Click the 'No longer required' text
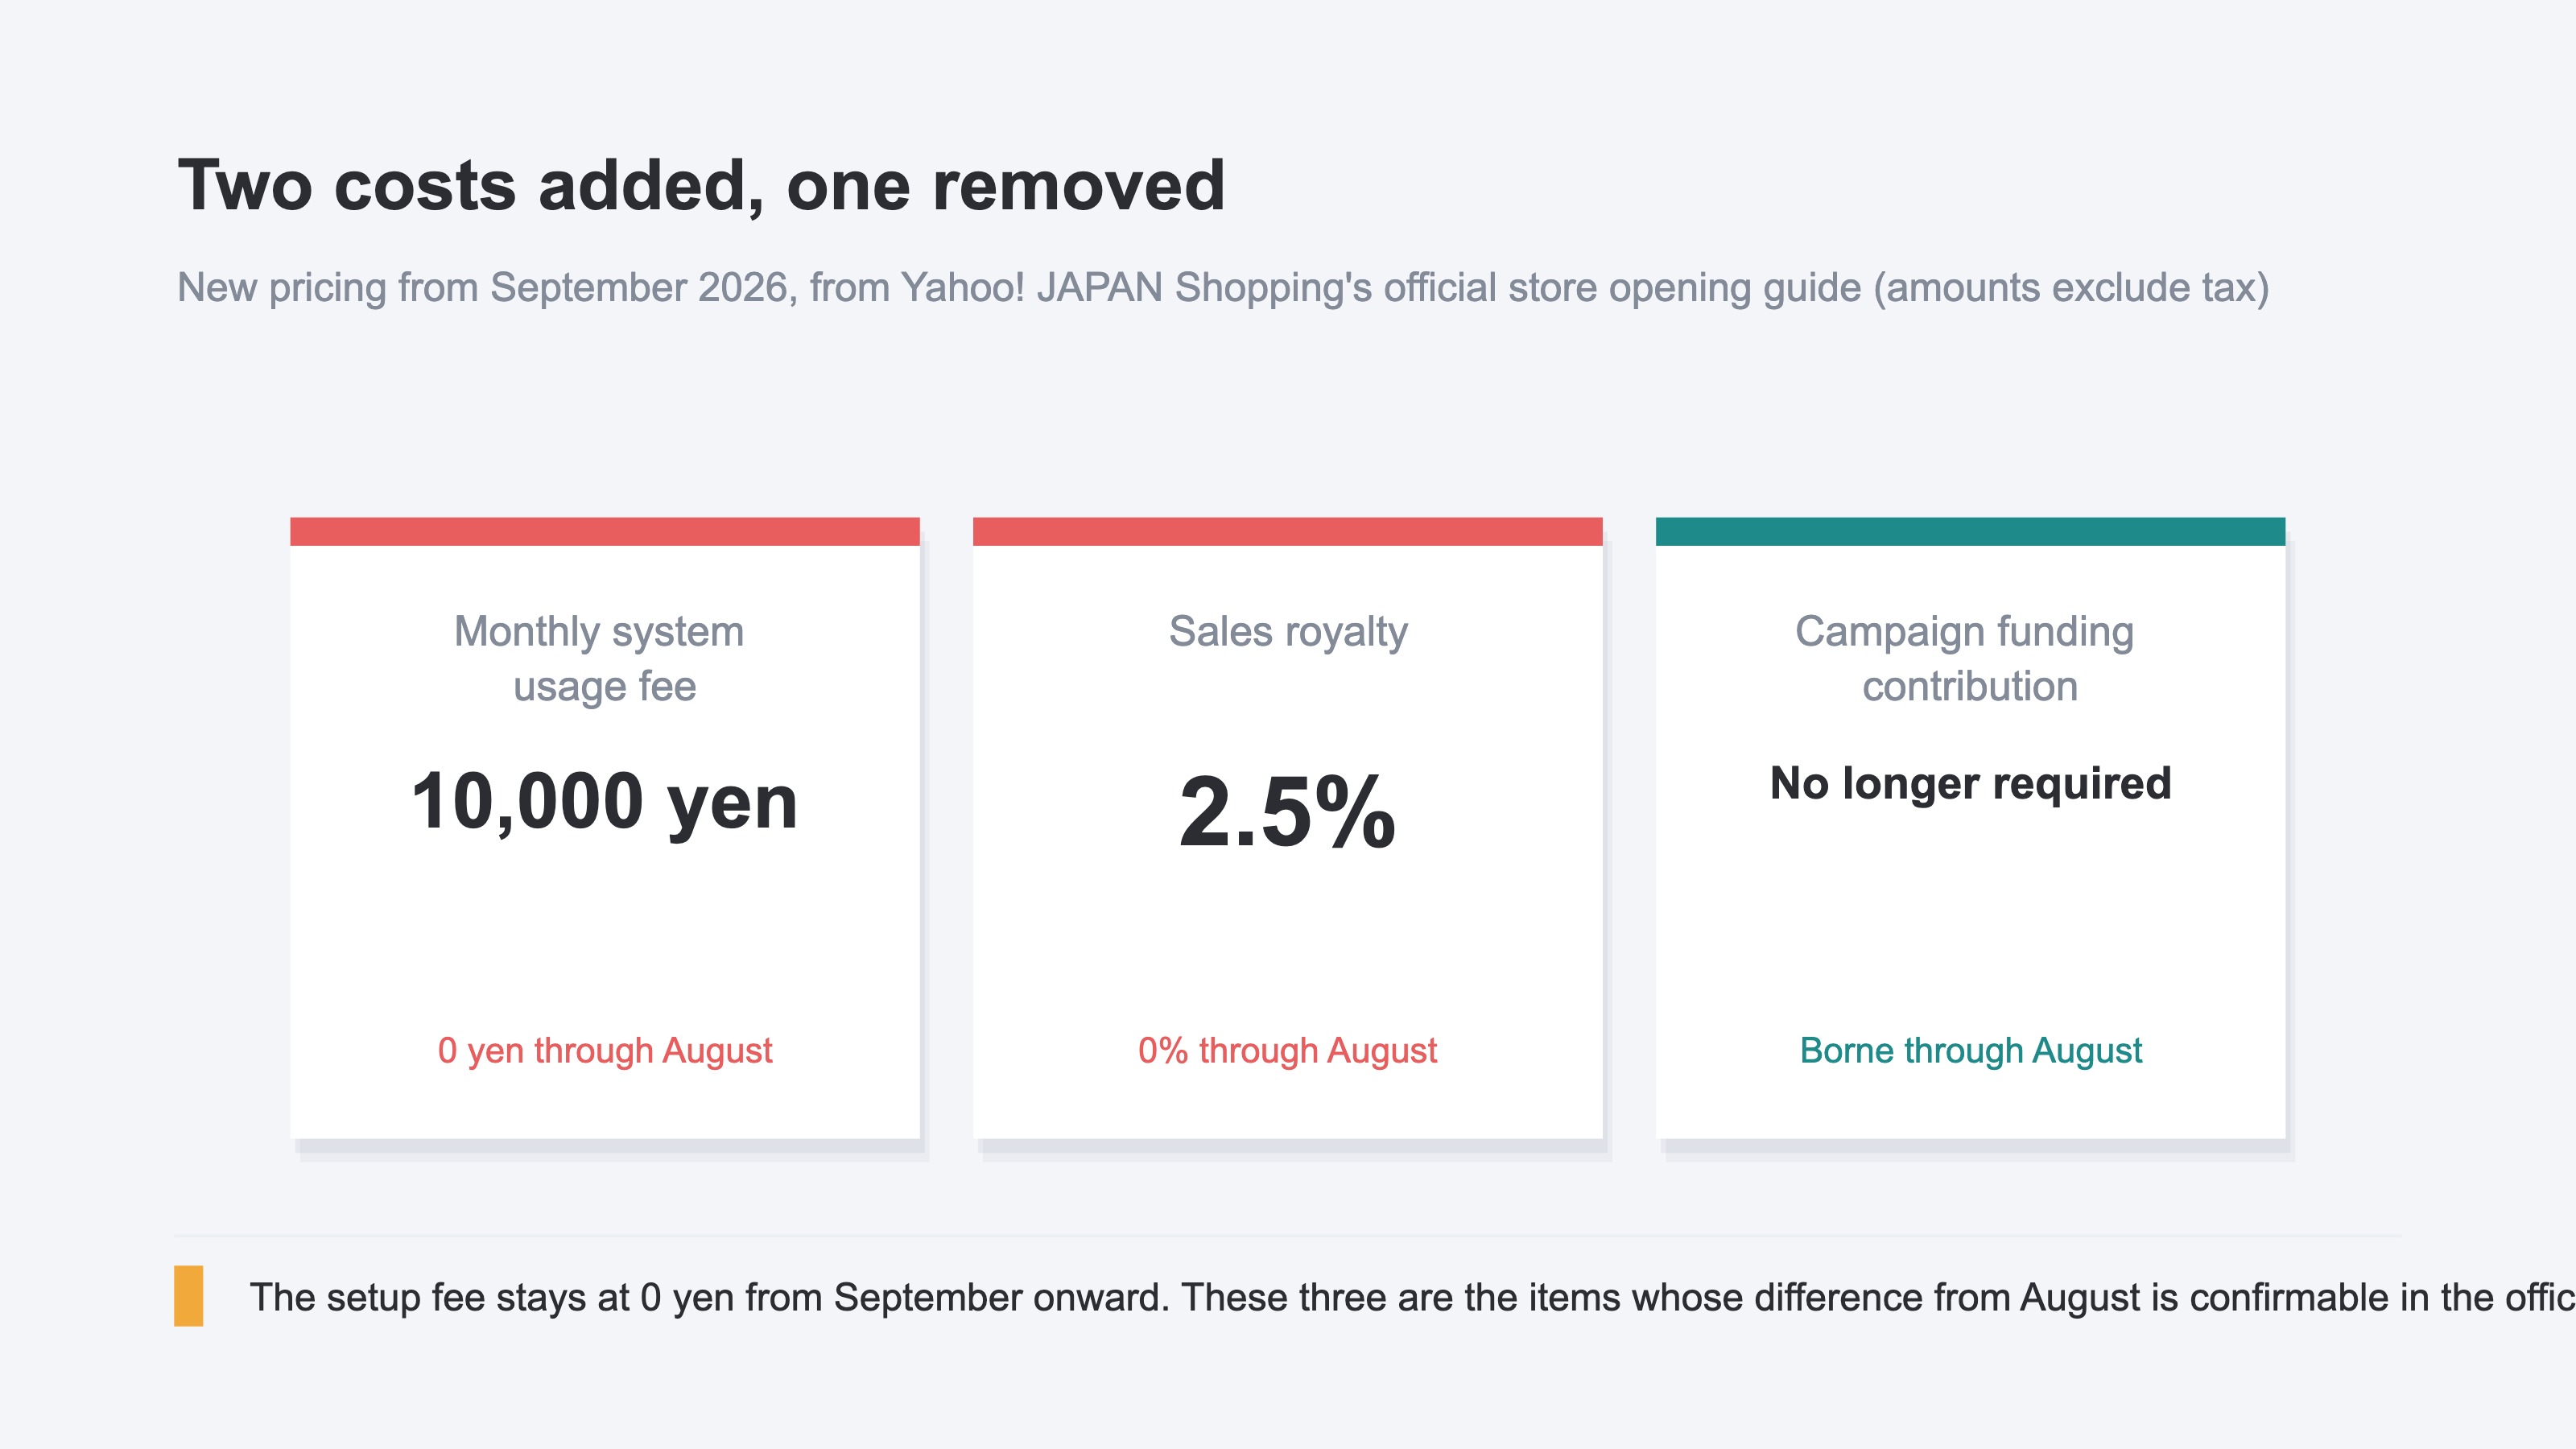The width and height of the screenshot is (2576, 1449). click(1970, 783)
